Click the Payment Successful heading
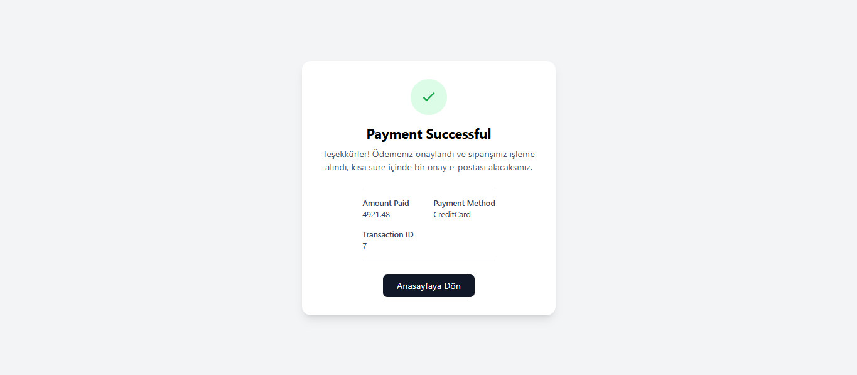857x375 pixels. pyautogui.click(x=429, y=134)
